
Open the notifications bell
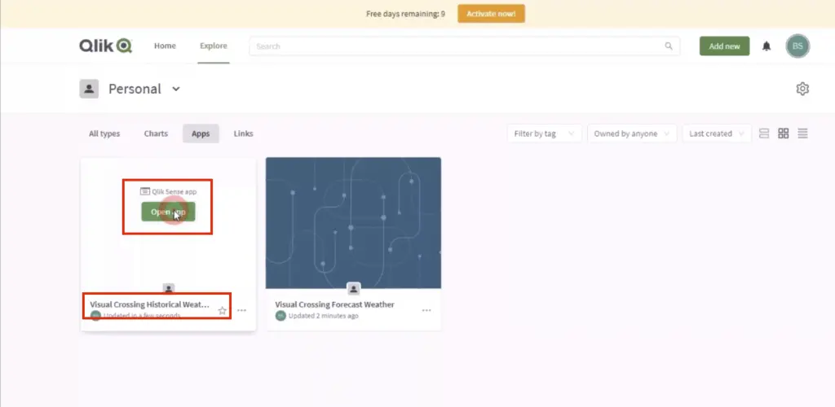767,46
